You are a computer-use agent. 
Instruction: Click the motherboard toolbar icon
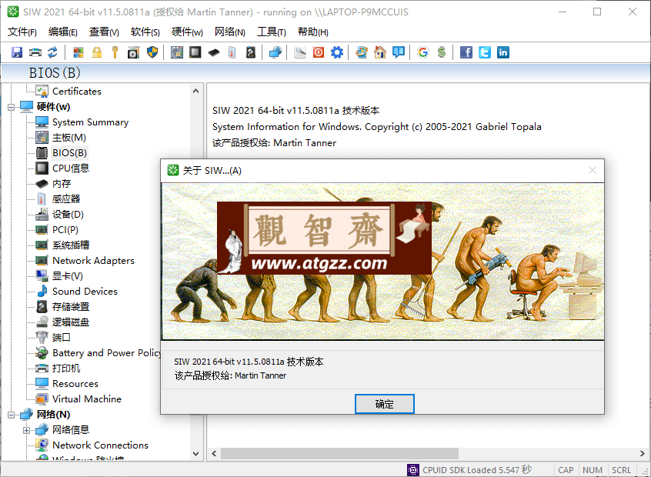pos(177,52)
